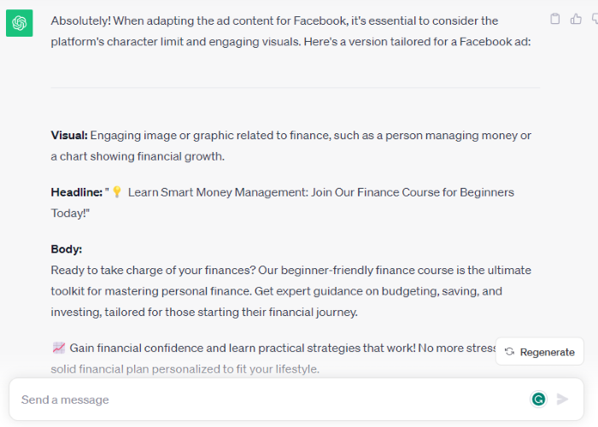598x427 pixels.
Task: Give the response a thumbs up
Action: point(575,19)
